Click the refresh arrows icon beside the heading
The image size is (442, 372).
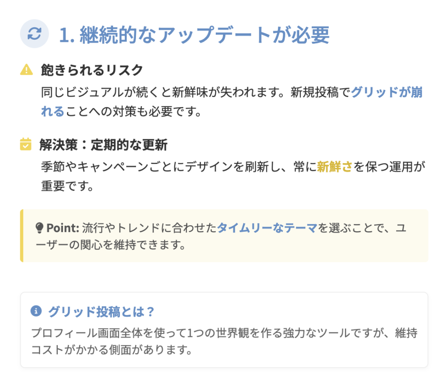pyautogui.click(x=35, y=34)
